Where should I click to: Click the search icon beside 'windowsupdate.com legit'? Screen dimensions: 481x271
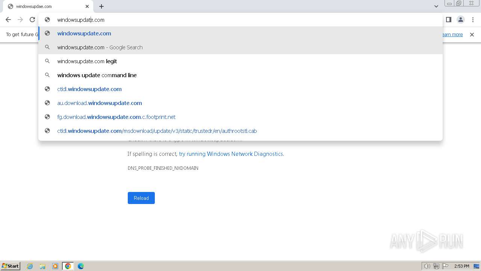click(47, 61)
